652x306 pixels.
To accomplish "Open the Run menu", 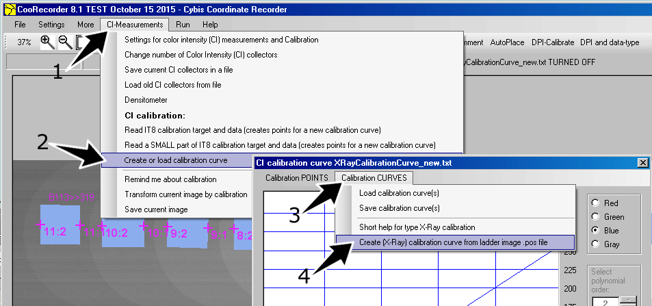I will 183,25.
